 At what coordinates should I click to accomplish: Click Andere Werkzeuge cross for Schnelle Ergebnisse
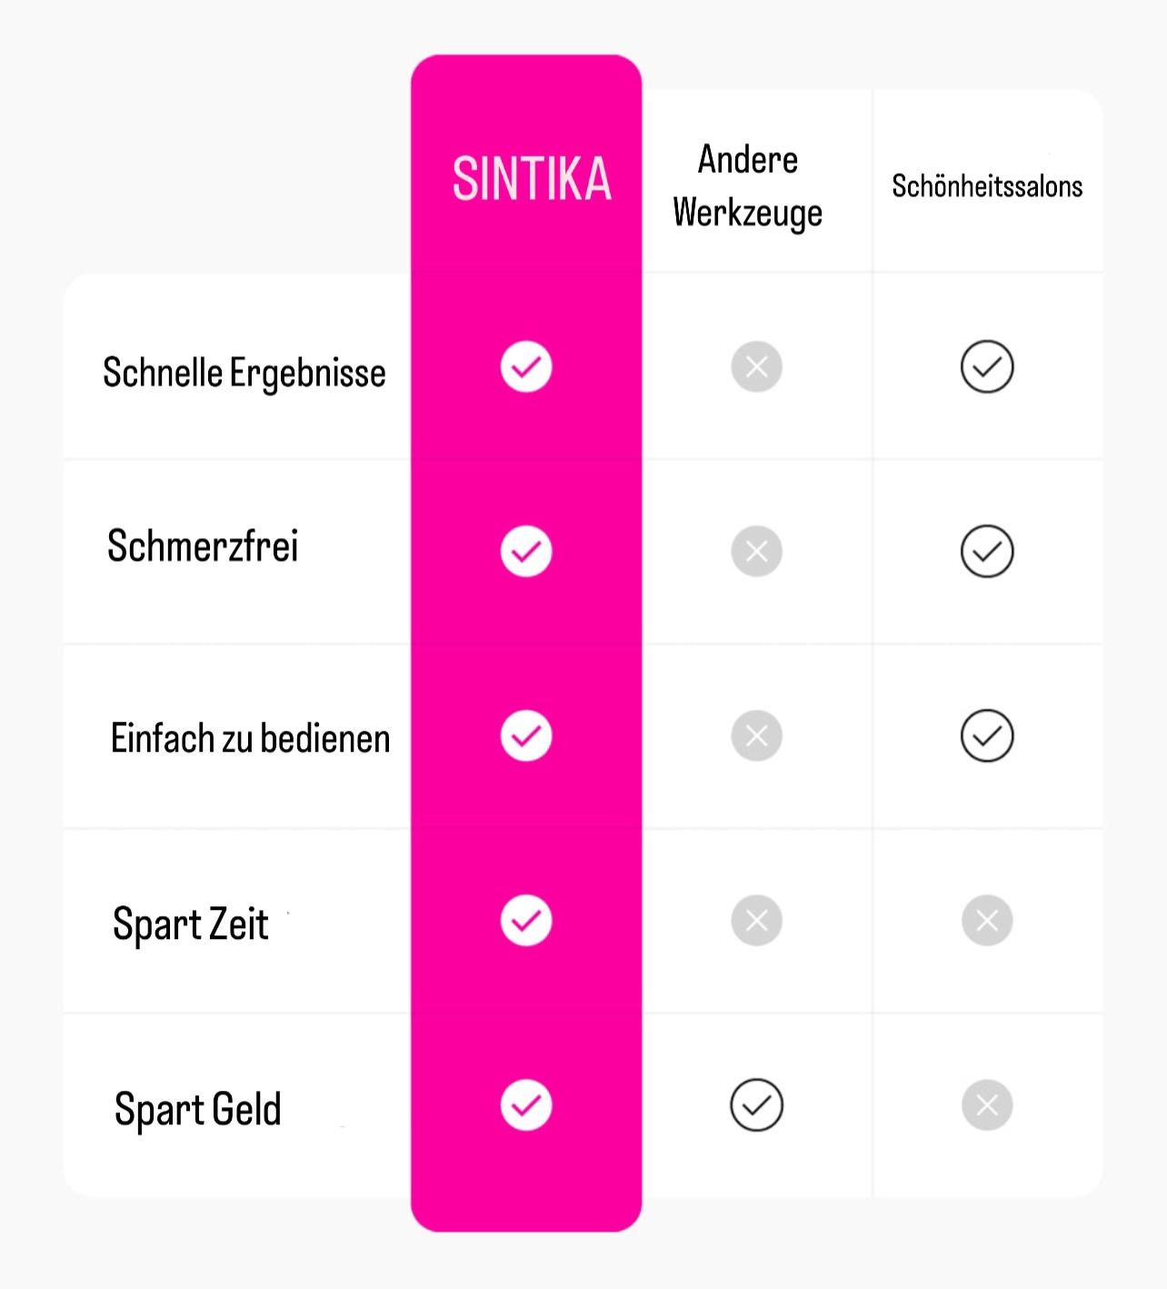point(756,367)
